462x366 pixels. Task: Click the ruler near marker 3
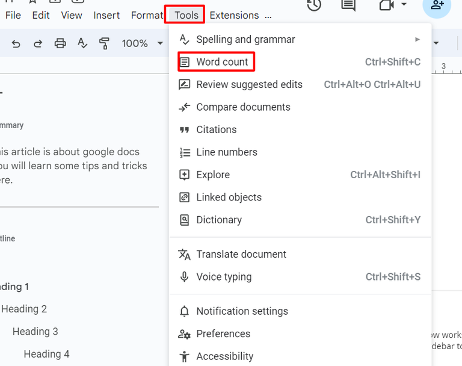click(444, 67)
